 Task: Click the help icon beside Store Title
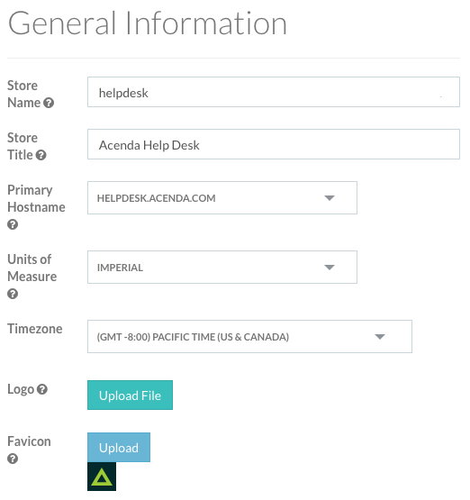(41, 155)
